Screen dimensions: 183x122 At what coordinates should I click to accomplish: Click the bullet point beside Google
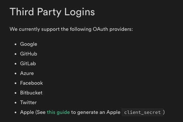pyautogui.click(x=16, y=44)
